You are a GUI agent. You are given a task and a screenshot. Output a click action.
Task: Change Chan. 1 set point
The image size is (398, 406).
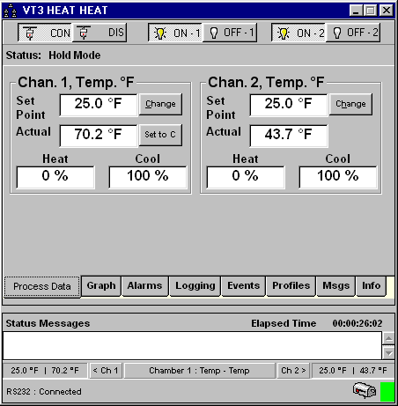tap(160, 104)
